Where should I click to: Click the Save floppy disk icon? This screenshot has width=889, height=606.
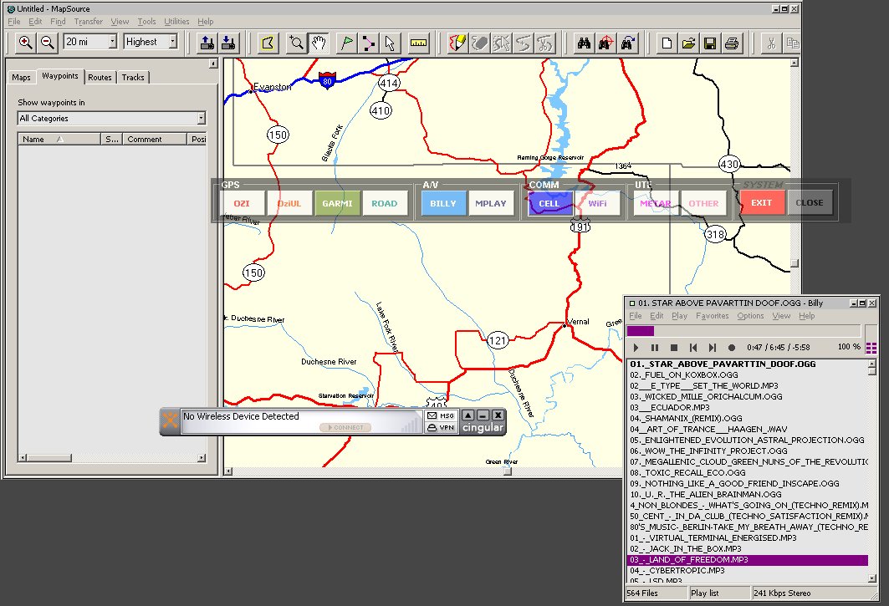tap(710, 43)
